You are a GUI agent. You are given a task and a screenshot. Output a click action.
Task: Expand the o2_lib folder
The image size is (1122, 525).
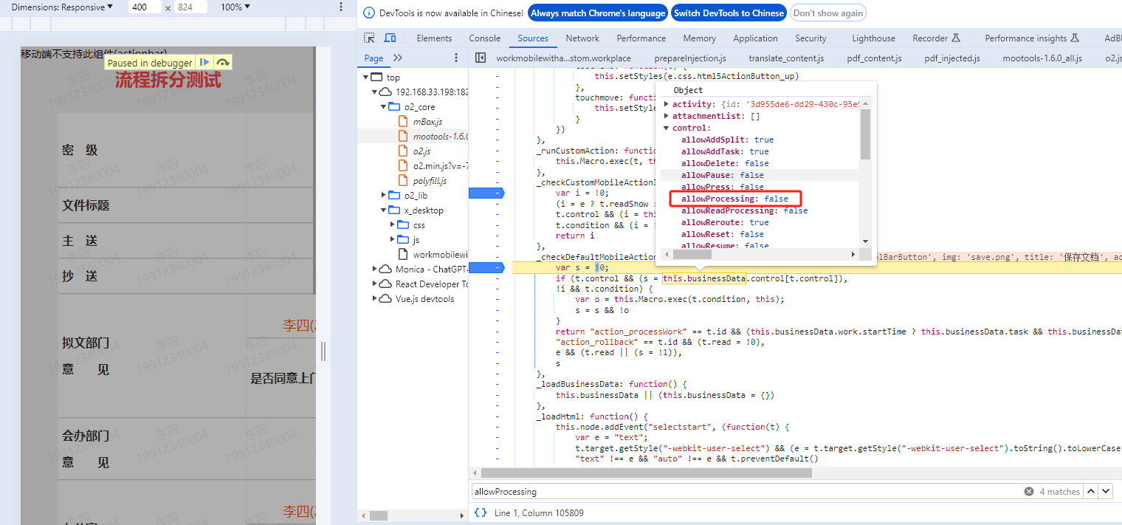(x=384, y=195)
